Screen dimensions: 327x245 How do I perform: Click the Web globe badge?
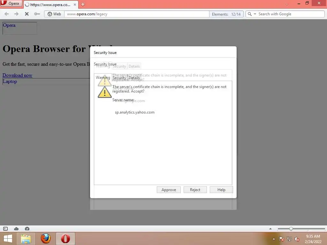point(54,14)
